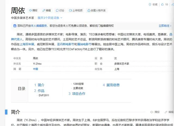174x126 pixels.
Task: Click the 播报 icon in the 简介 section
Action: tap(152, 112)
